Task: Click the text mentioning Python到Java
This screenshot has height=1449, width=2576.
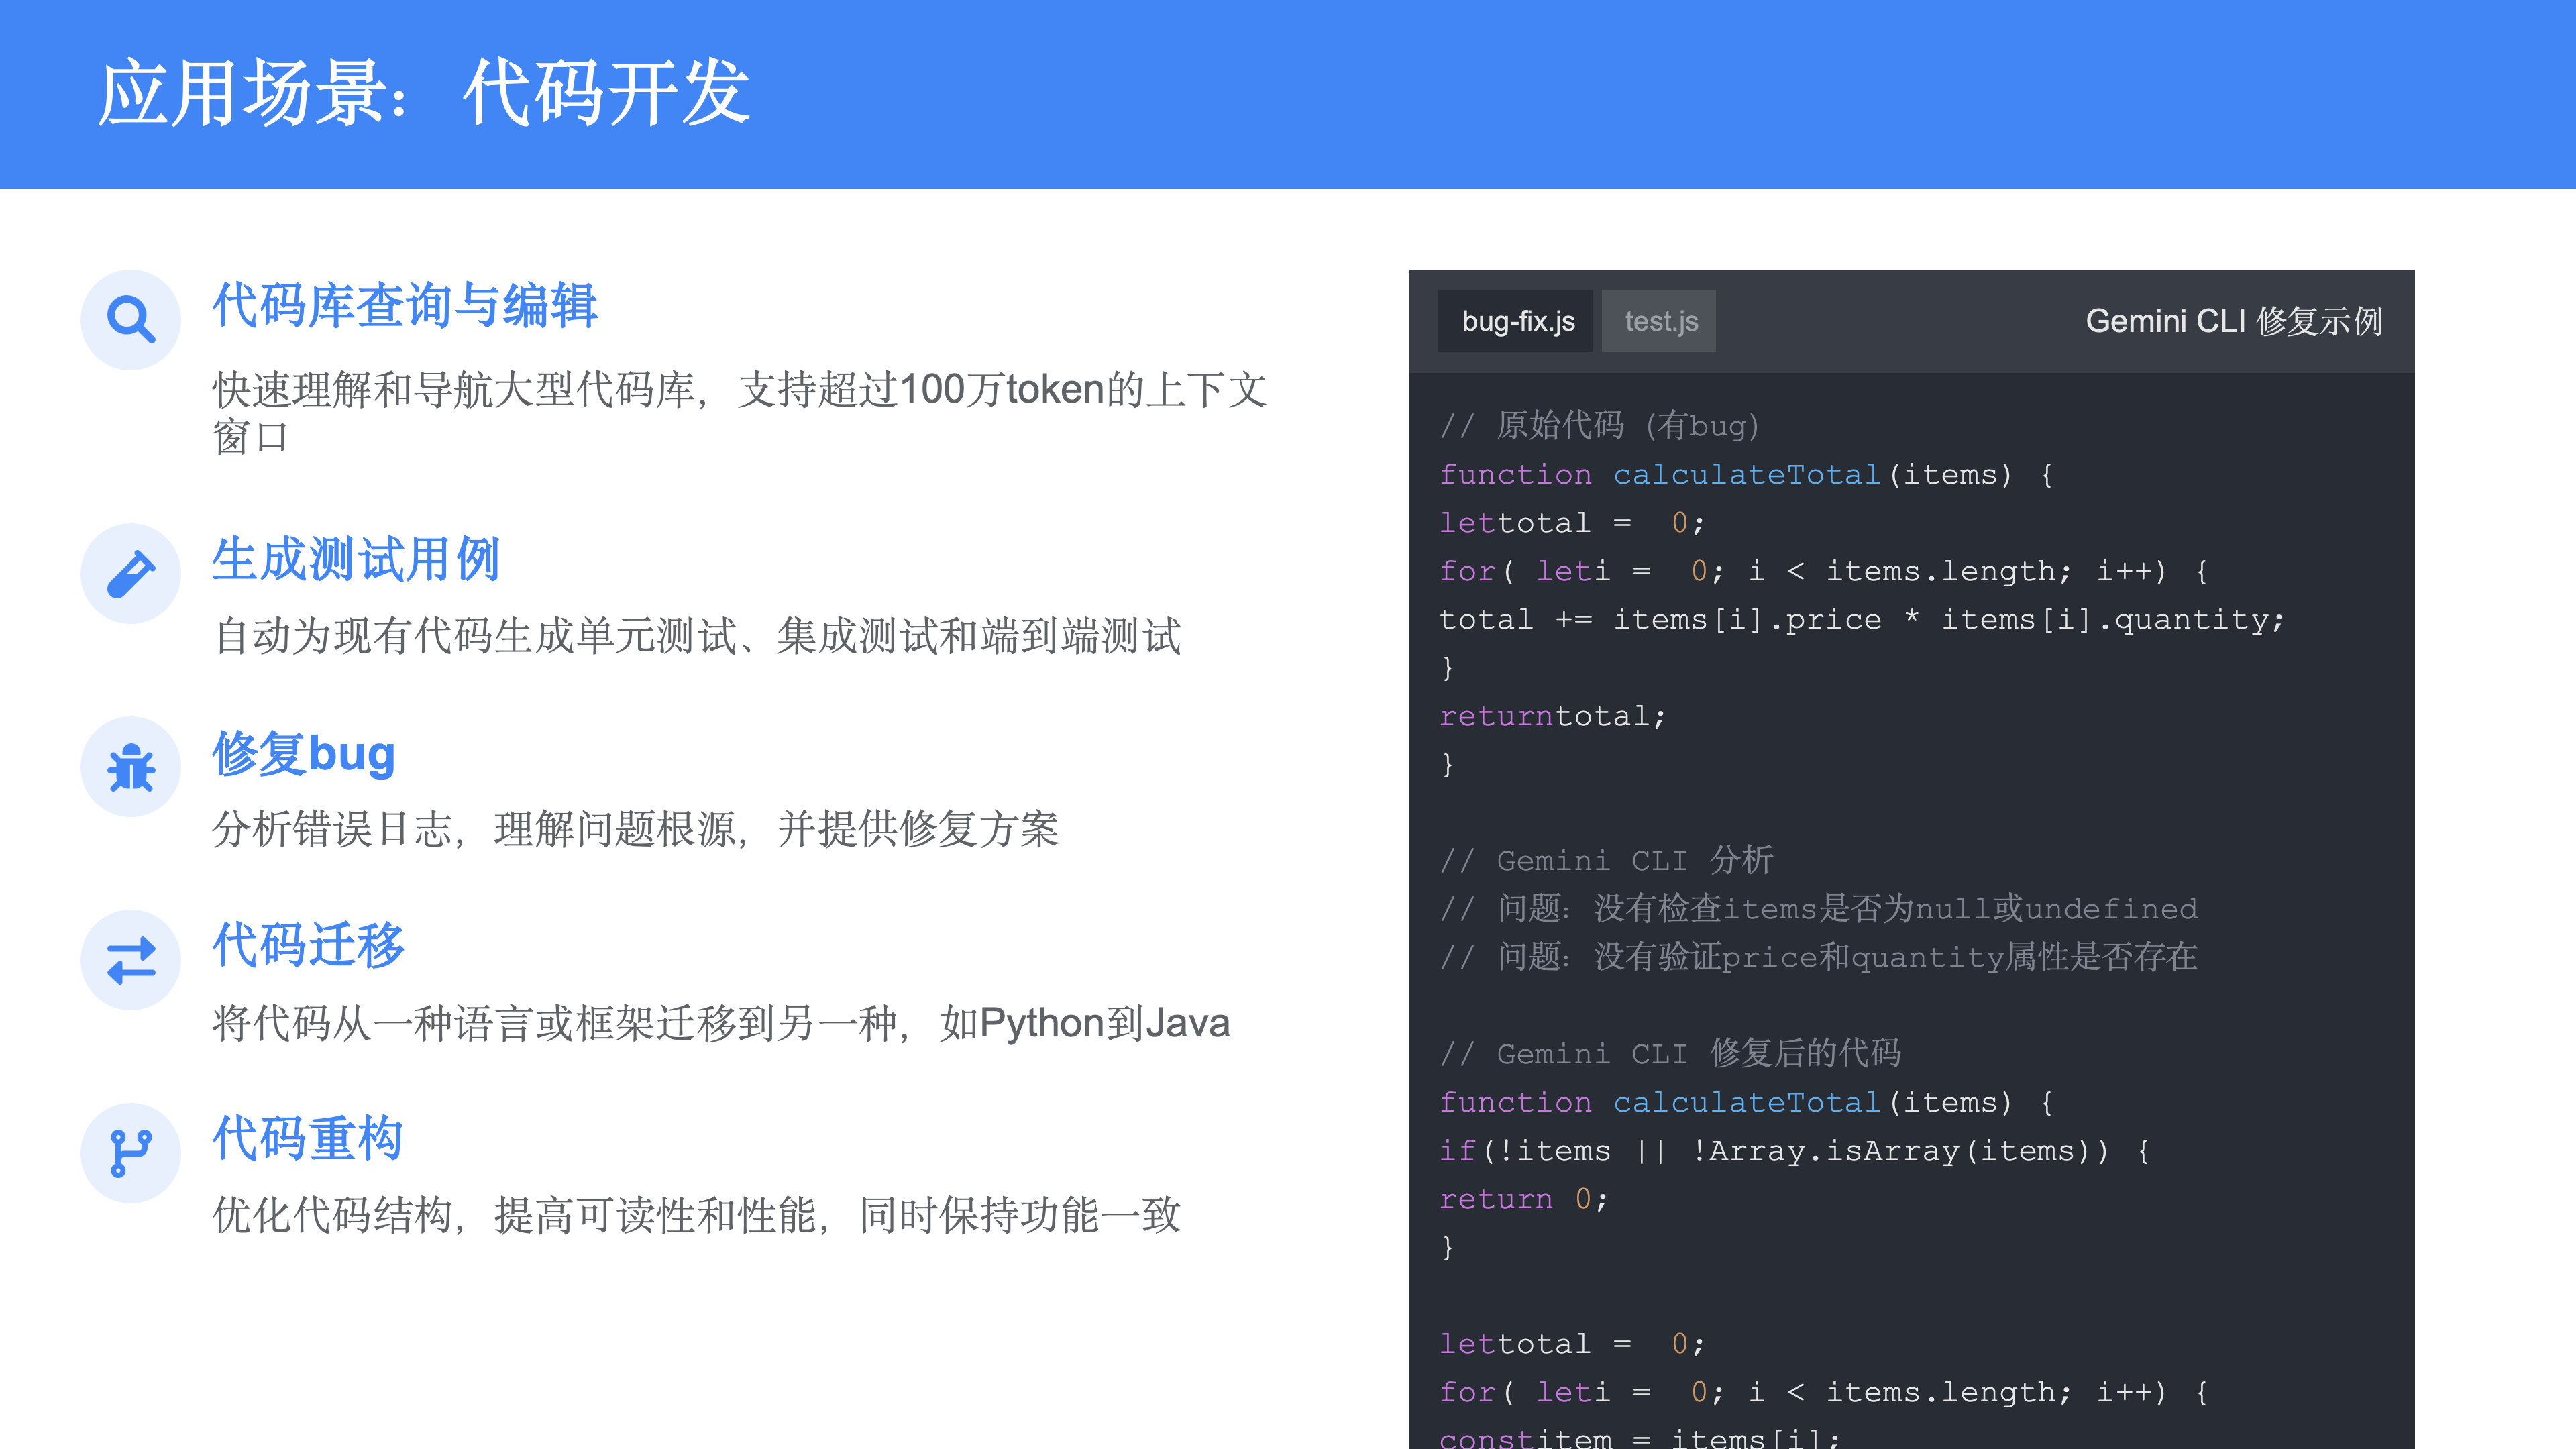Action: click(x=721, y=1023)
